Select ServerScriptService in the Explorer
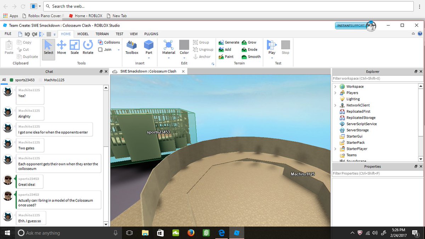 tap(358, 124)
